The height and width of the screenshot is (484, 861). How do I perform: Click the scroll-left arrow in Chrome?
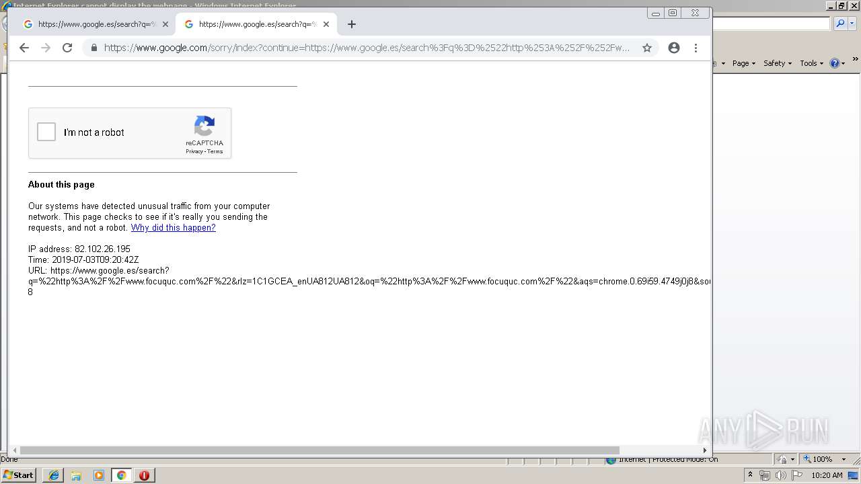click(14, 450)
